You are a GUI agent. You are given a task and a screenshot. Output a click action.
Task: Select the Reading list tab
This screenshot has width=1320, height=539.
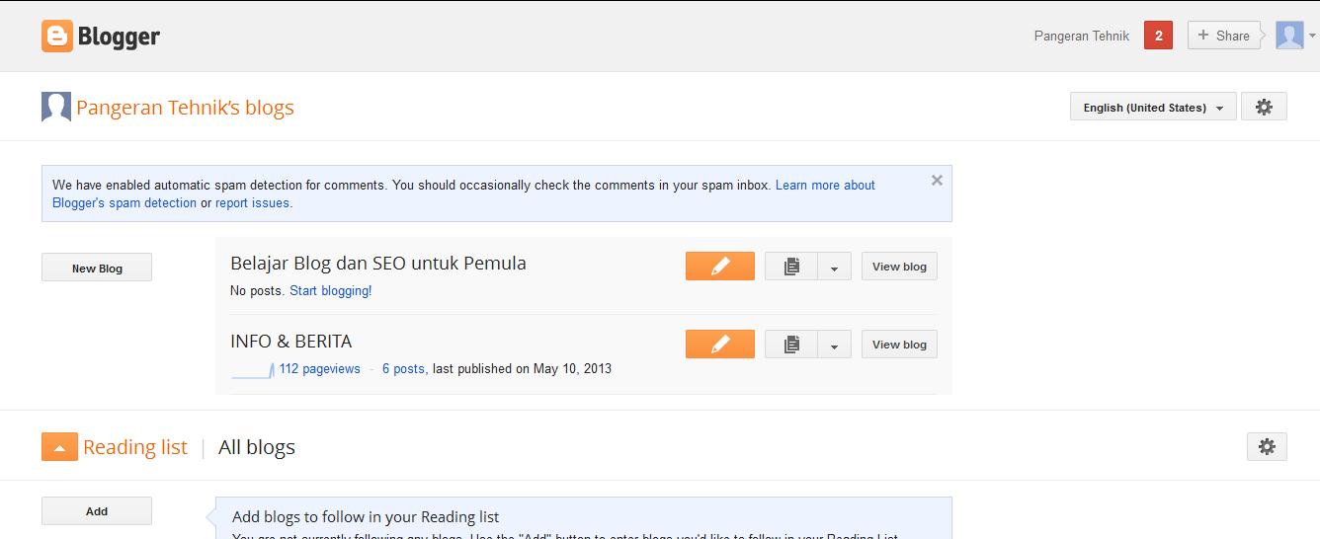tap(135, 447)
